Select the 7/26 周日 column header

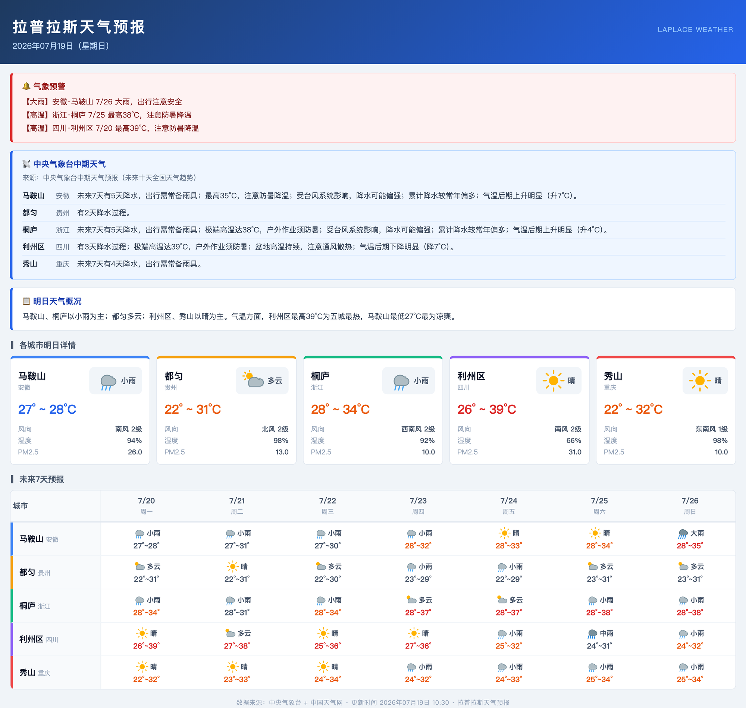click(690, 506)
